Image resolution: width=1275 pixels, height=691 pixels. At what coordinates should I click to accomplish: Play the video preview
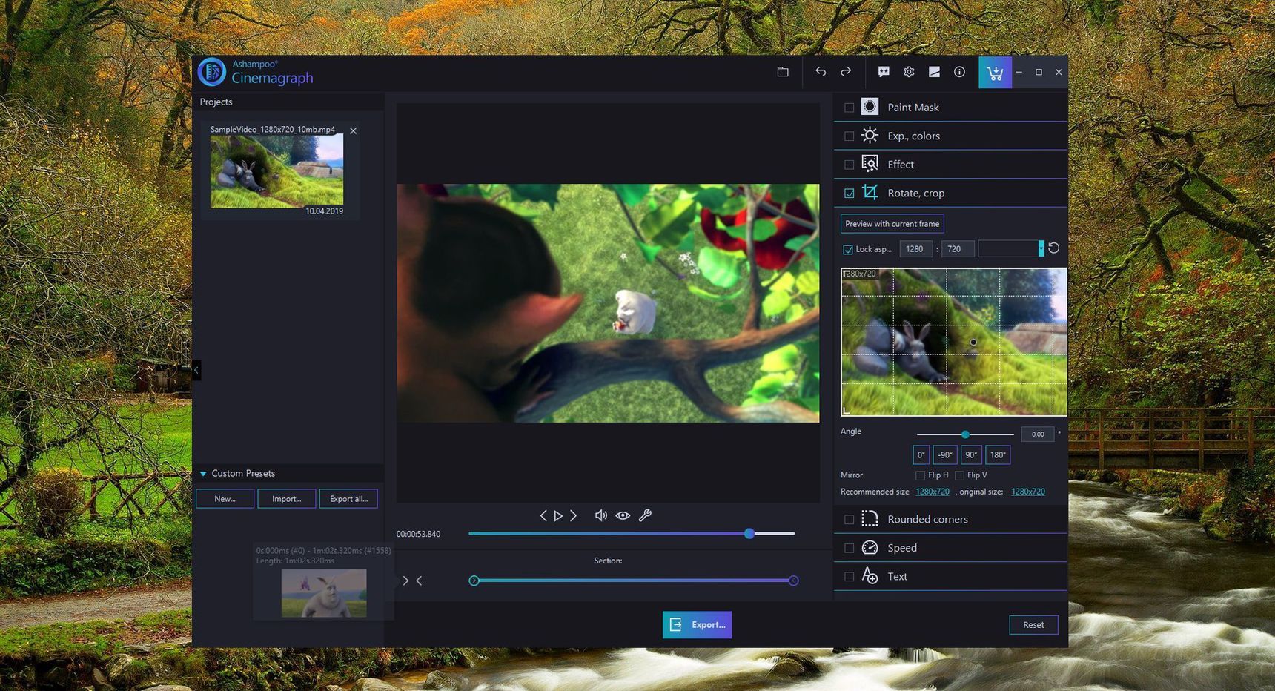pyautogui.click(x=558, y=515)
